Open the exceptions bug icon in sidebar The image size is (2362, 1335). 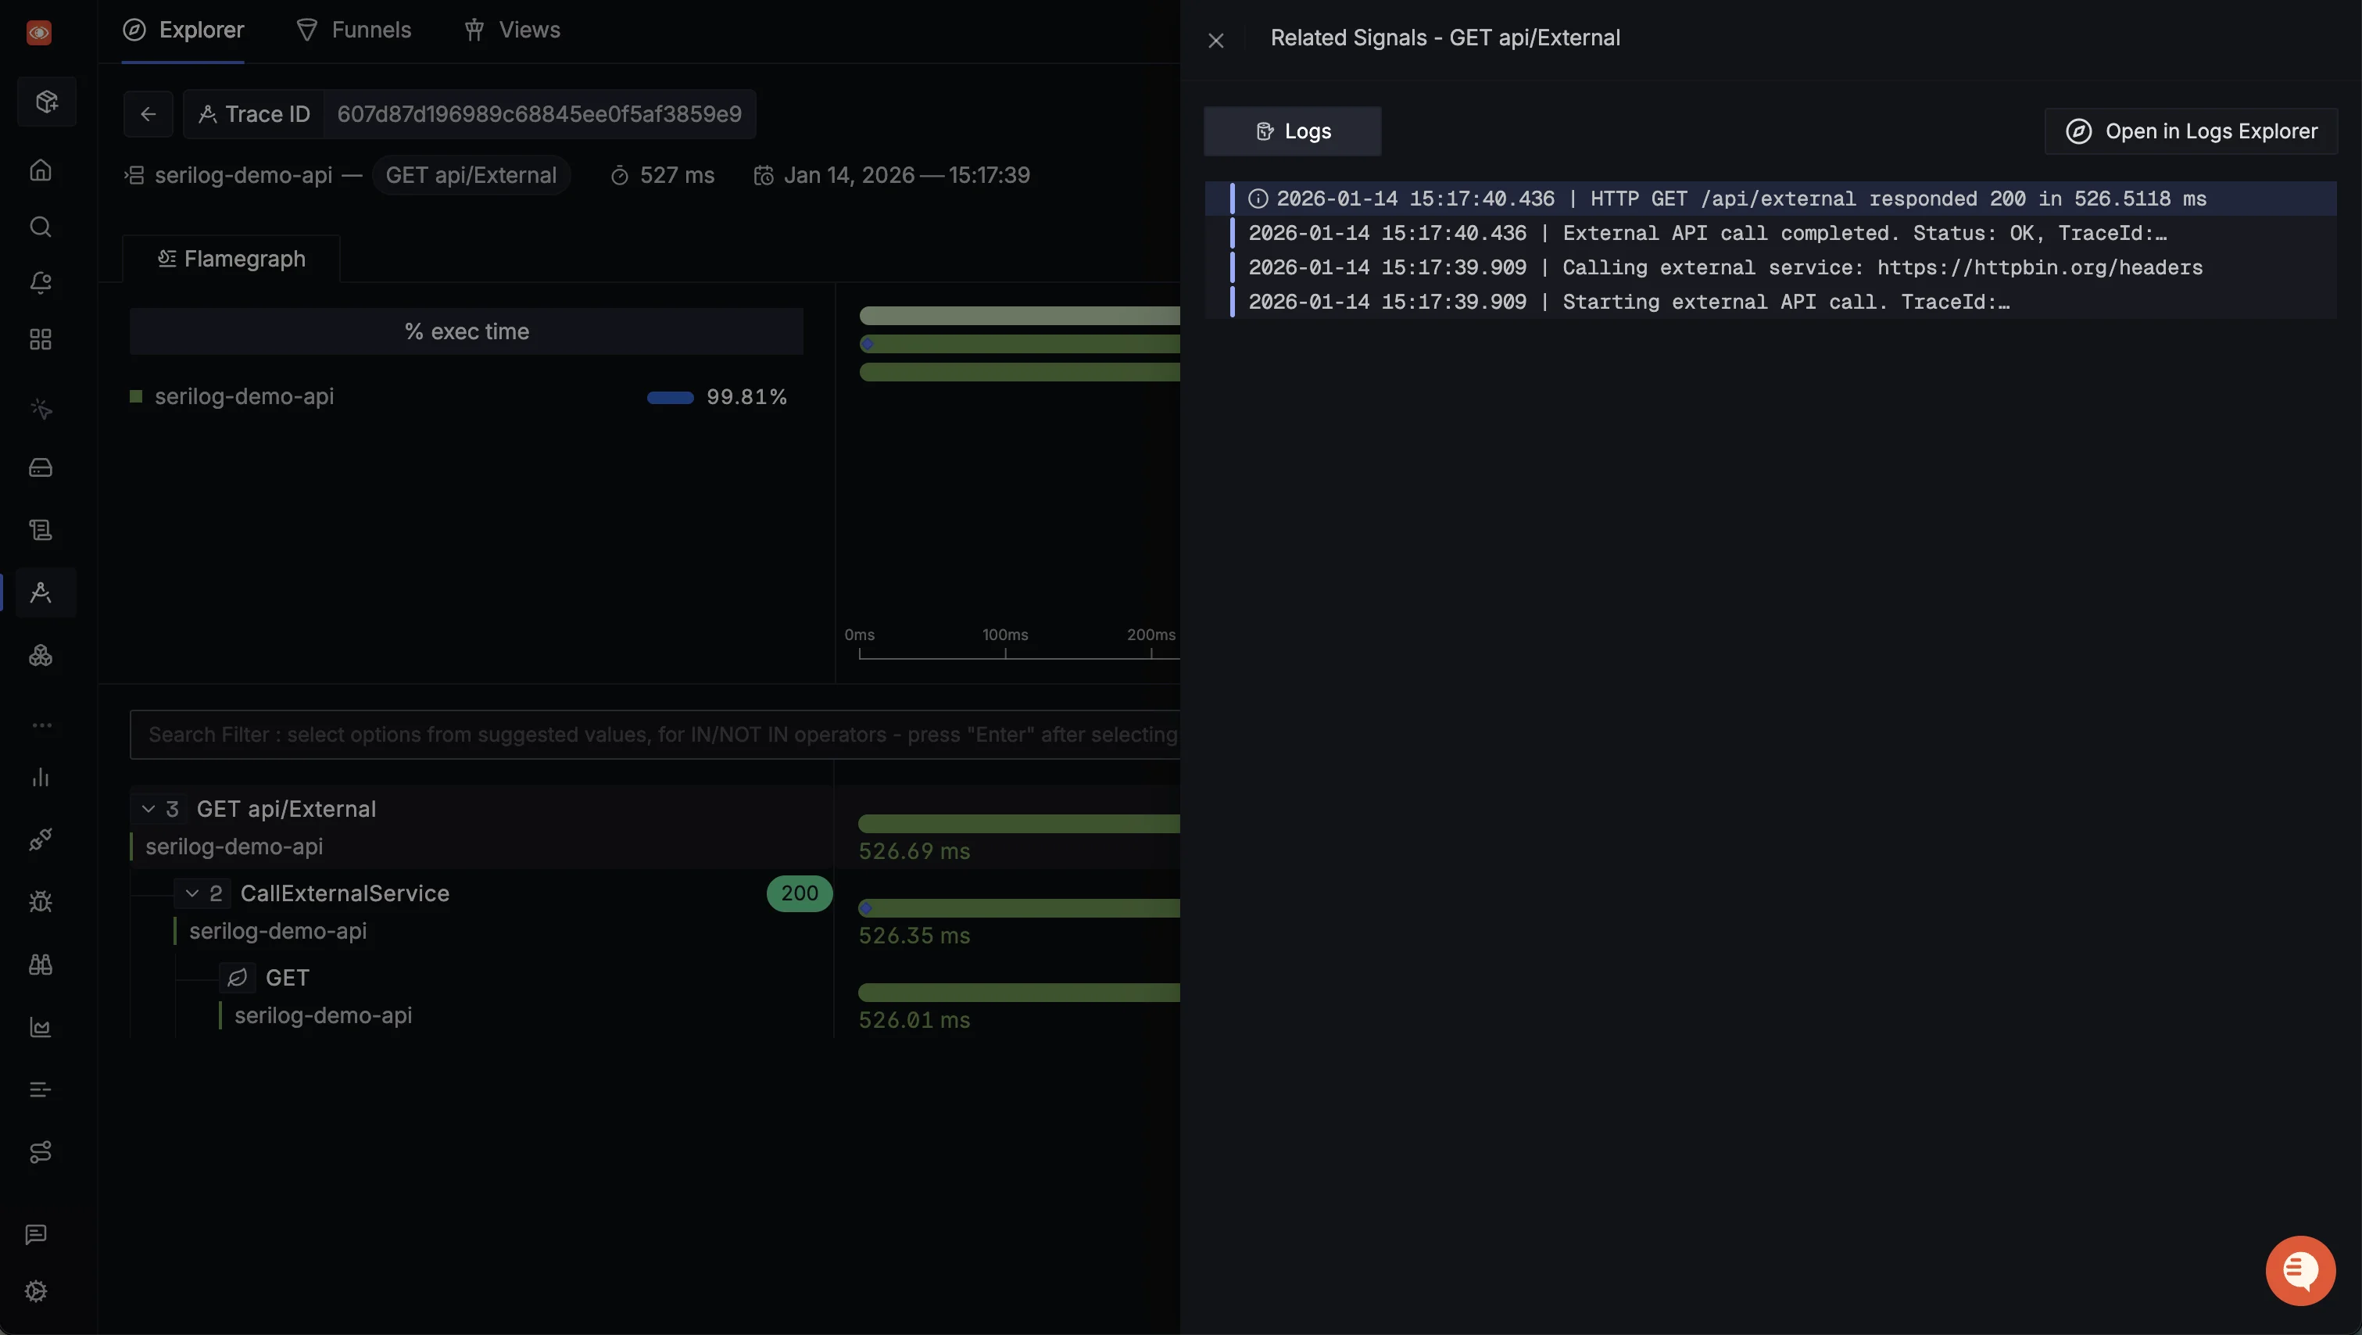(41, 901)
